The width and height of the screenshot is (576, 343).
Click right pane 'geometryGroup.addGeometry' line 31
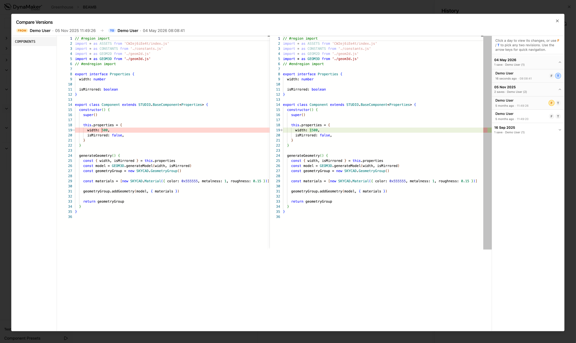pos(339,191)
